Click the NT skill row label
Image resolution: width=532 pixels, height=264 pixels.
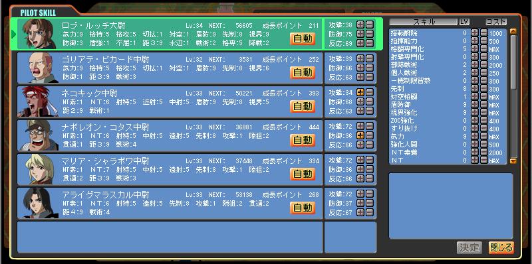coord(397,161)
